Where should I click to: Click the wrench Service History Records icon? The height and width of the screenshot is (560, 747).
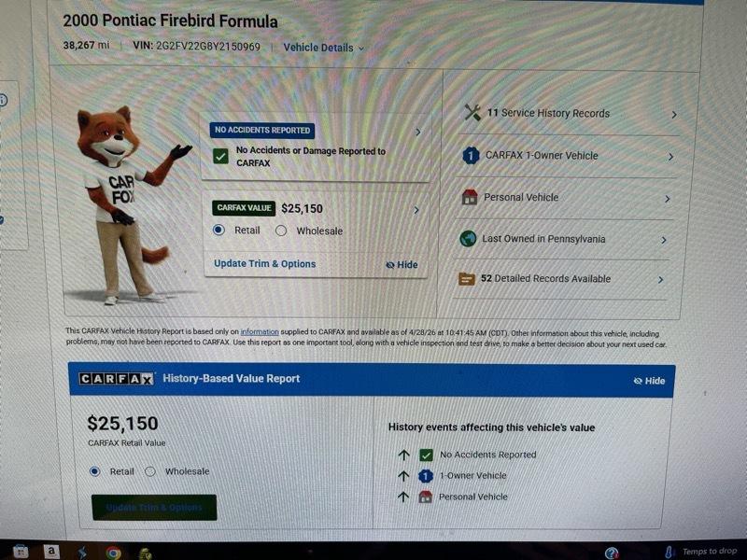(472, 113)
